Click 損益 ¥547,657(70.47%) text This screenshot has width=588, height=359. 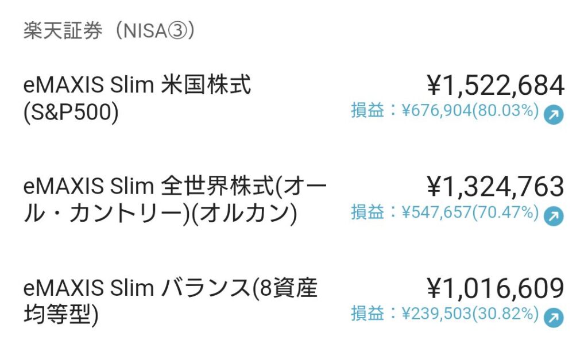pos(445,213)
